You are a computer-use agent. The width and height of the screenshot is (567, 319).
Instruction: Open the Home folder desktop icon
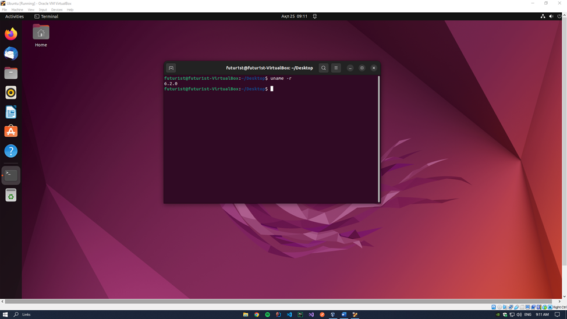[41, 36]
